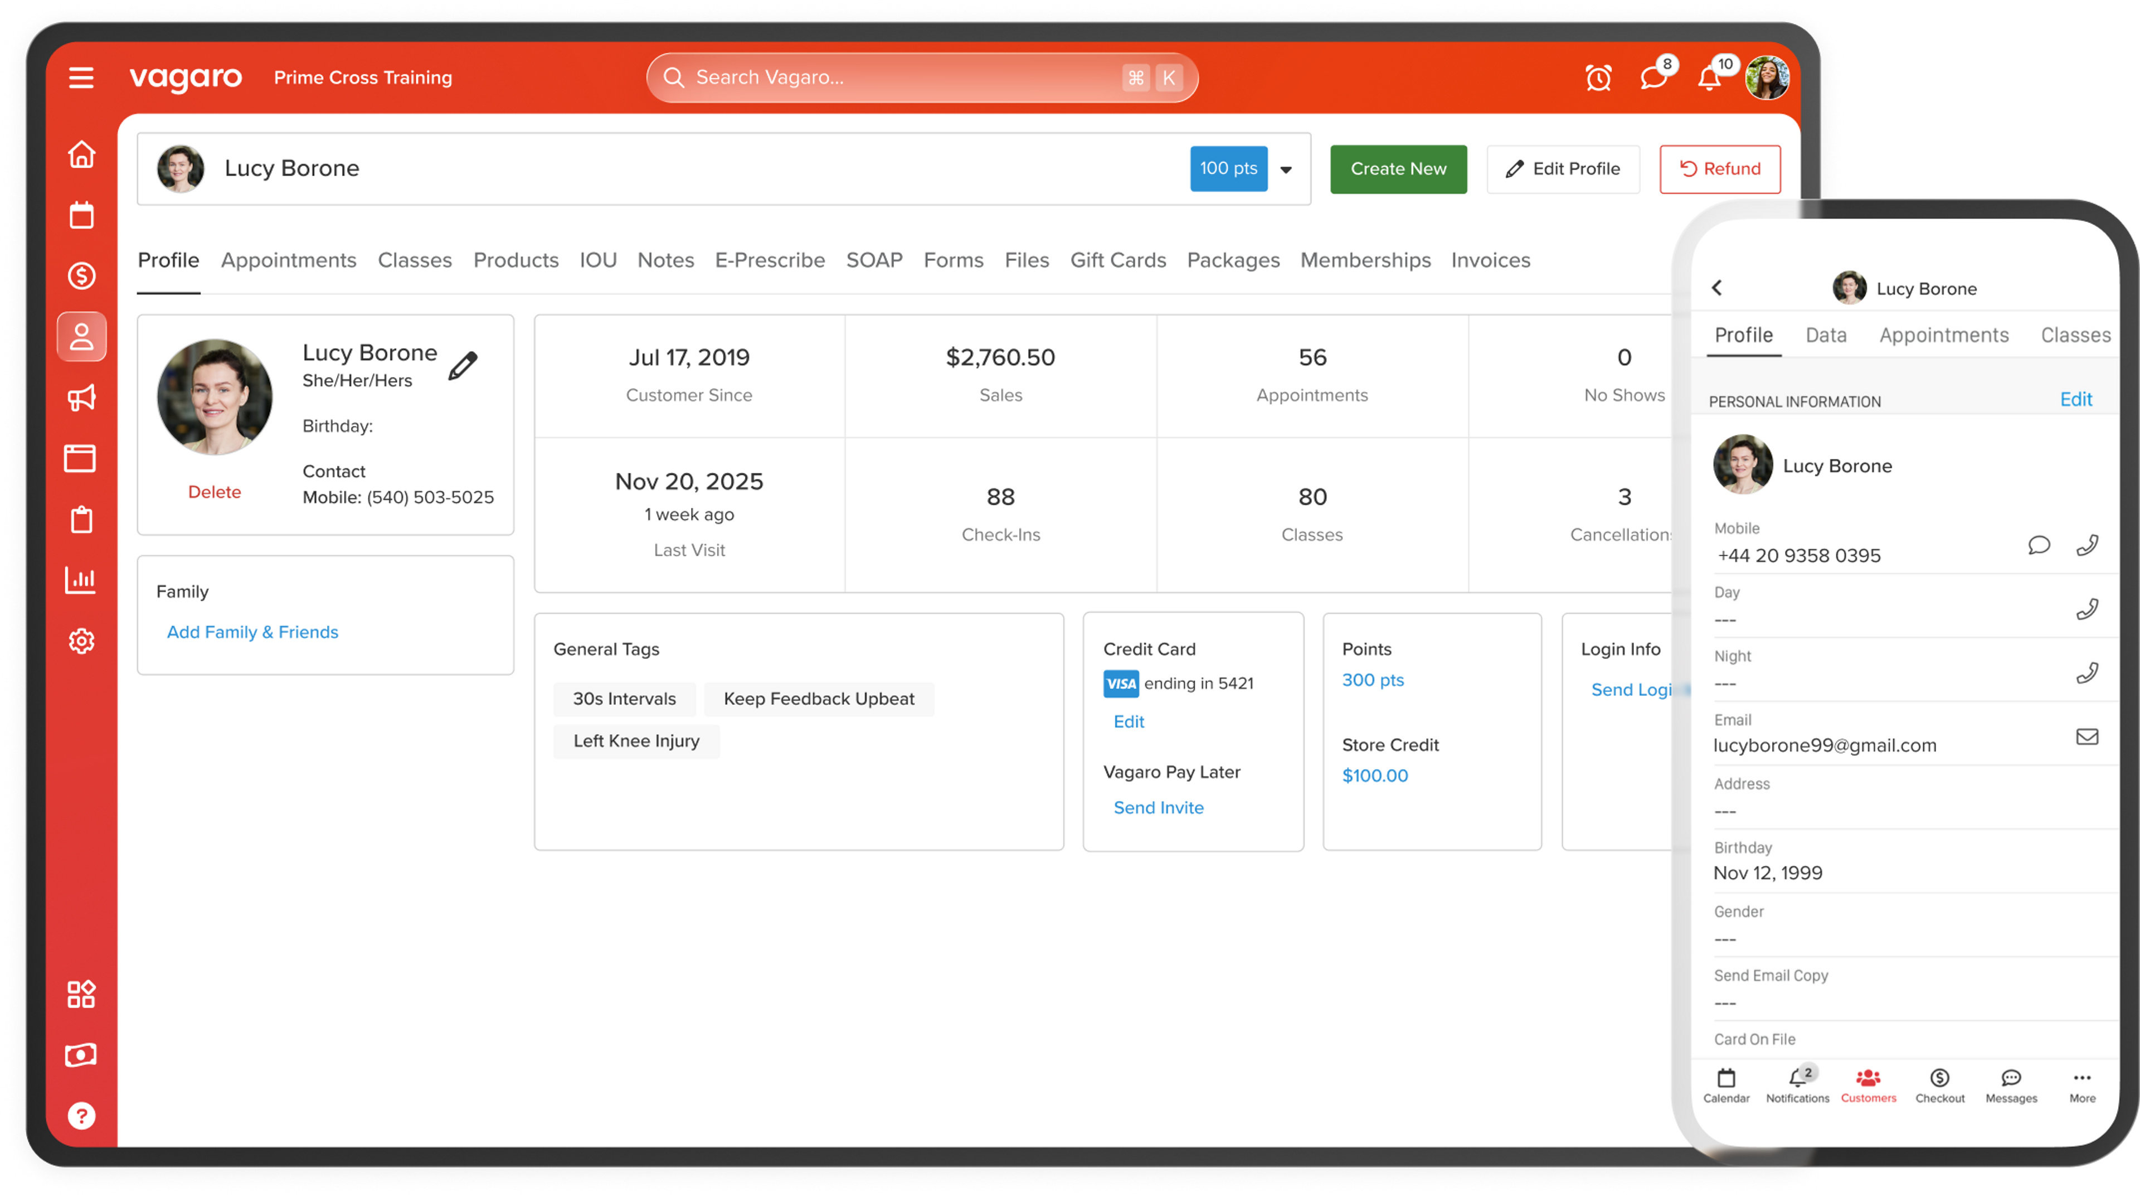Image resolution: width=2140 pixels, height=1197 pixels.
Task: Select the Customers sidebar icon
Action: point(81,337)
